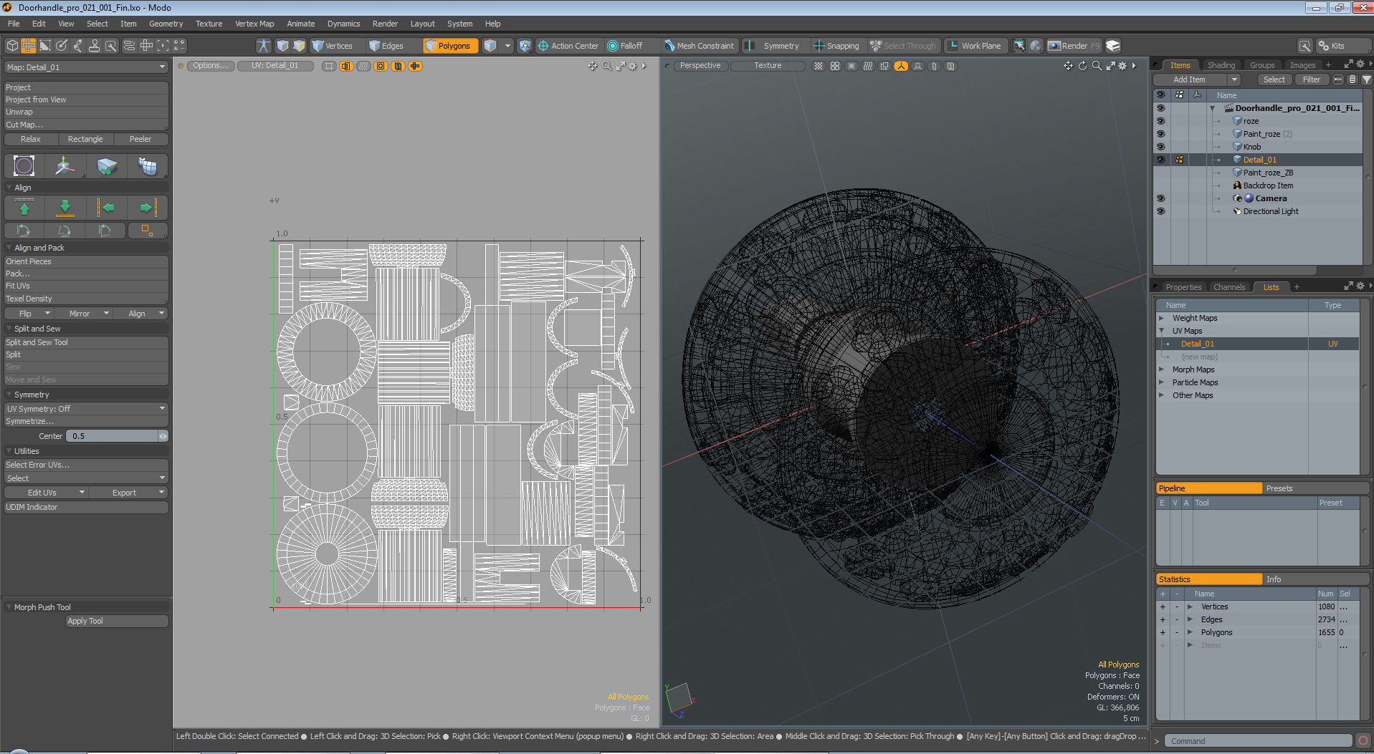Image resolution: width=1374 pixels, height=754 pixels.
Task: Click the maximize viewport arrow icon in Perspective view
Action: (x=1110, y=66)
